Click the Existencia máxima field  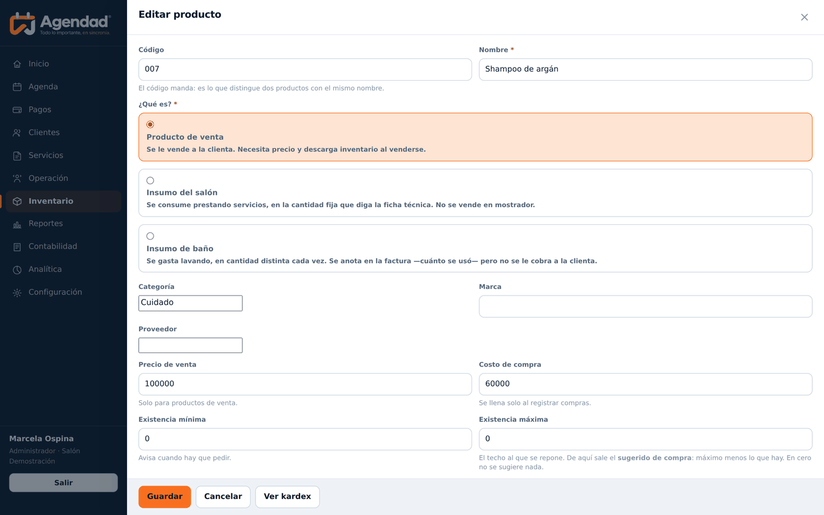coord(646,439)
